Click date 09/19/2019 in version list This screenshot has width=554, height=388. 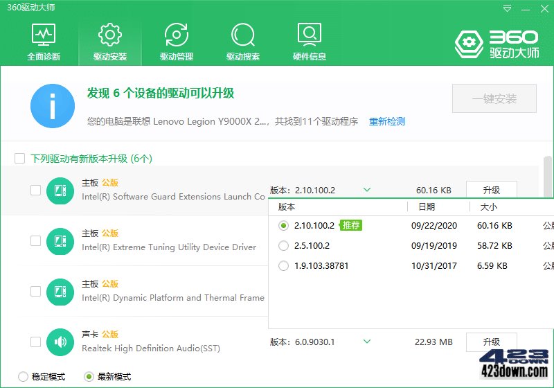point(434,245)
